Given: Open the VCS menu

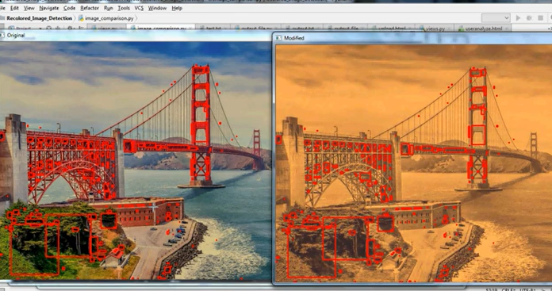Looking at the screenshot, I should 139,8.
